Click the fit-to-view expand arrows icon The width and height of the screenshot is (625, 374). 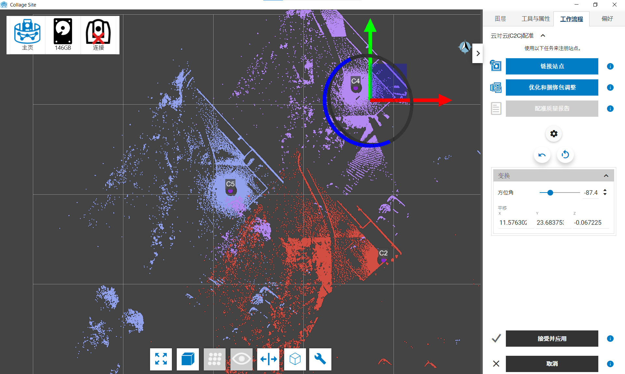pyautogui.click(x=161, y=359)
